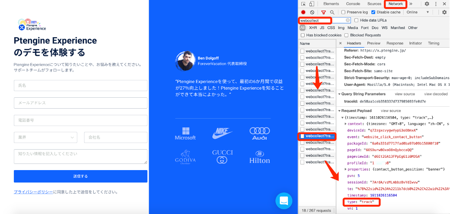450x214 pixels.
Task: Open the Initiator tab
Action: click(x=416, y=43)
